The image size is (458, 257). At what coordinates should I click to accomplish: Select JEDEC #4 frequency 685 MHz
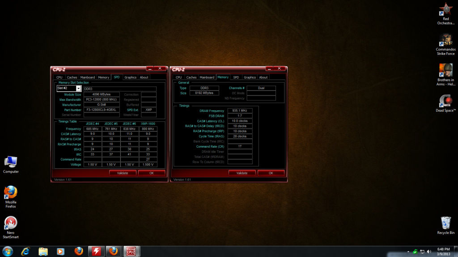93,129
